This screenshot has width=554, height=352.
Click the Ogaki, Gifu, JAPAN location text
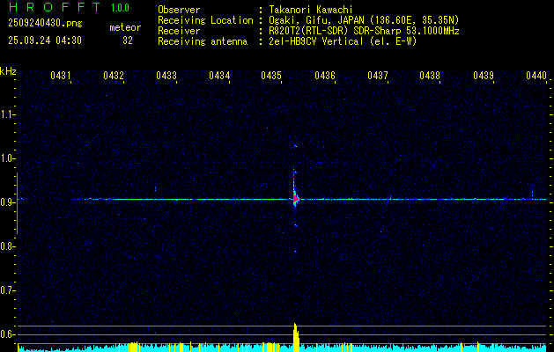click(x=366, y=20)
